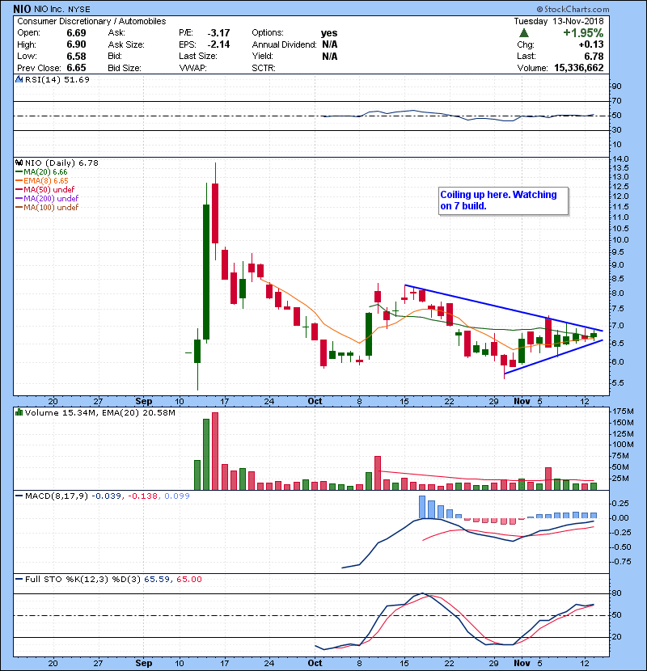
Task: Click the 14.0 price axis label
Action: [x=620, y=158]
